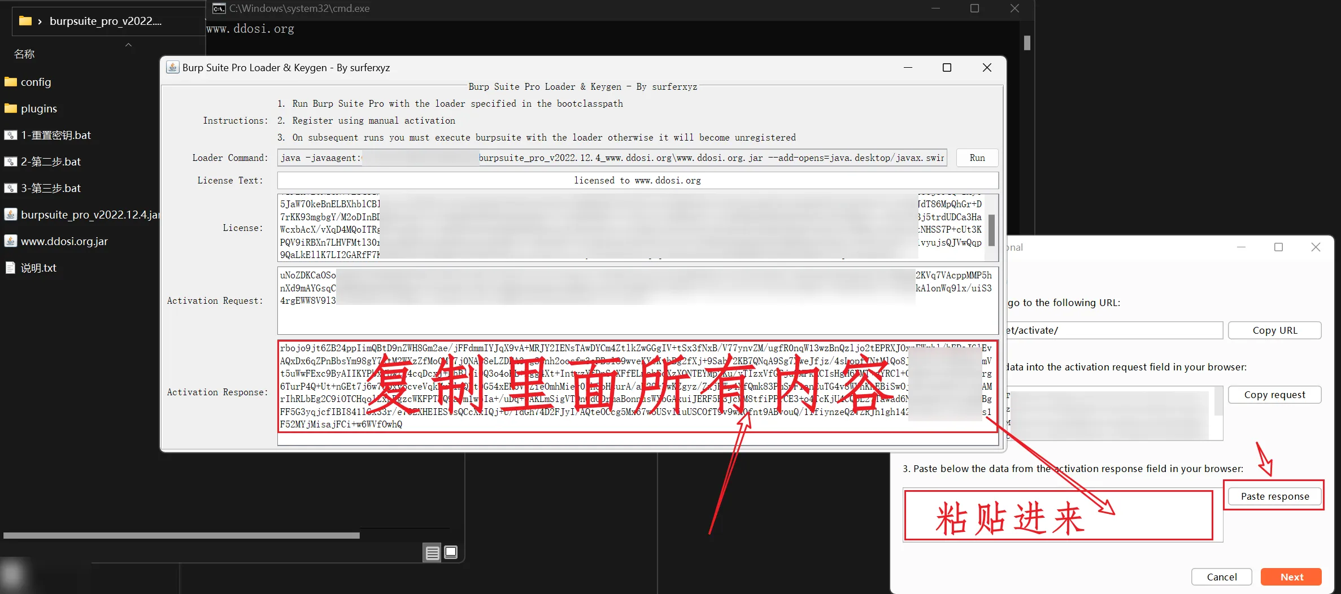1341x594 pixels.
Task: Click Copy URL in activation dialog
Action: coord(1274,330)
